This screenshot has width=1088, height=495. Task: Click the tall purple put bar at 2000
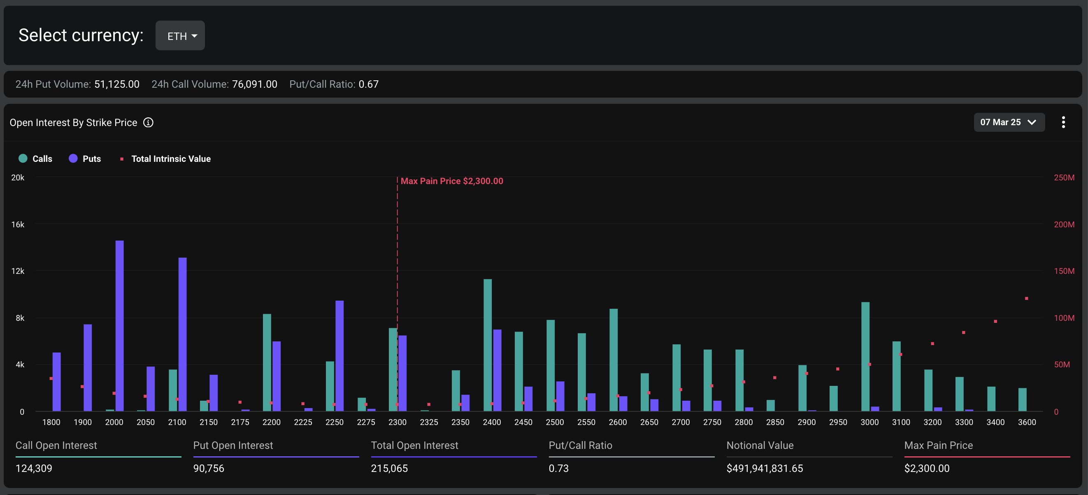pyautogui.click(x=119, y=325)
